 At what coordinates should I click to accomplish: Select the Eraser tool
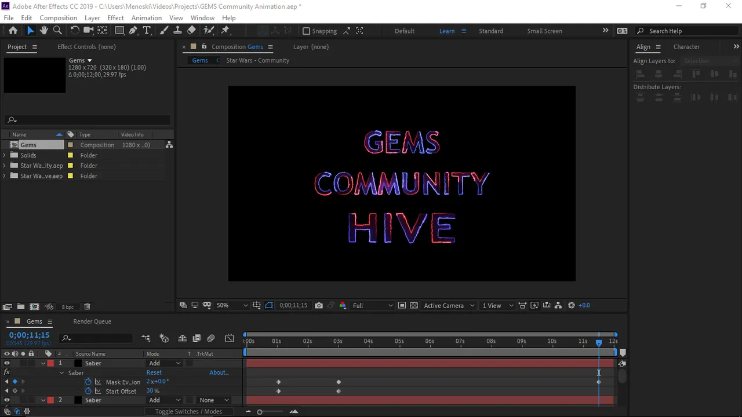pos(191,31)
